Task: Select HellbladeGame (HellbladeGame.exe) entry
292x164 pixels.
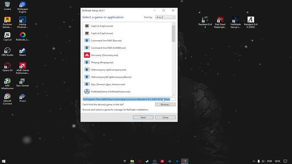Action: pos(127,92)
